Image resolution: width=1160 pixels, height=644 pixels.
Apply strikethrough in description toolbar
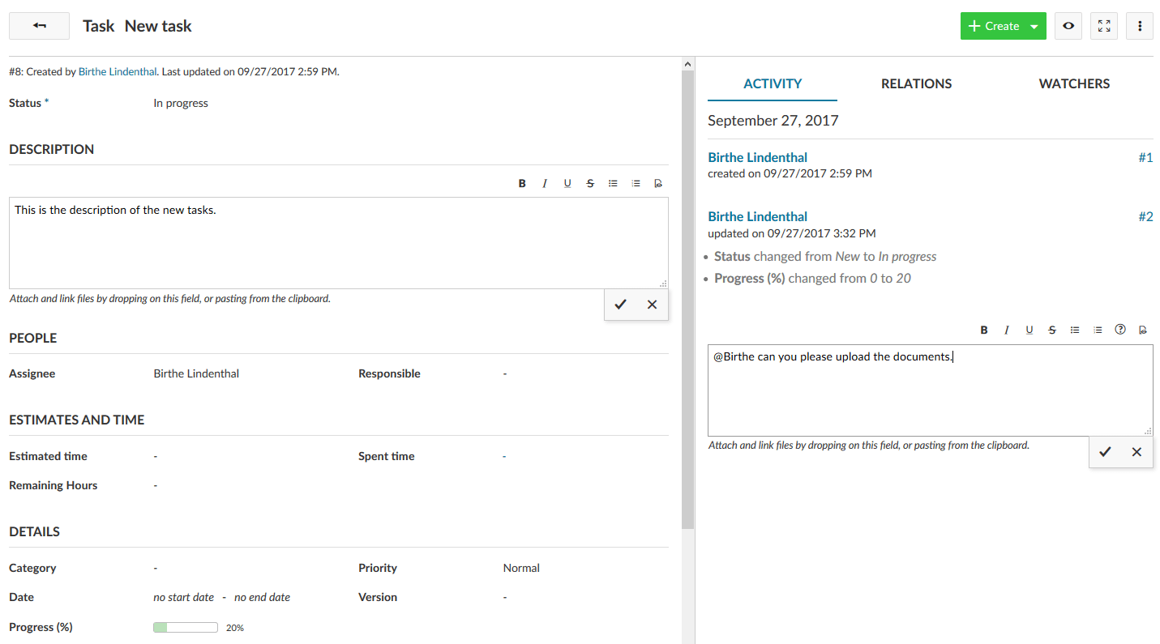[590, 184]
